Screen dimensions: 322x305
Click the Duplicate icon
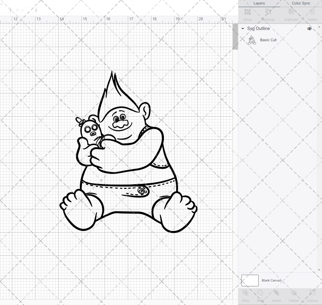click(x=291, y=12)
